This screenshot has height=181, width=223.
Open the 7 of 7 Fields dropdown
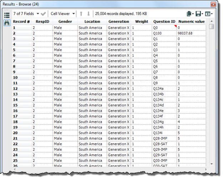coord(26,14)
